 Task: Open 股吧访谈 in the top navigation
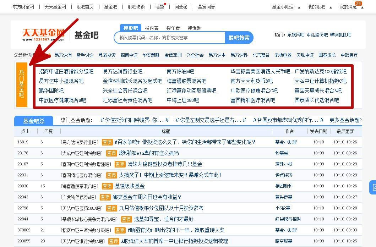(x=136, y=7)
